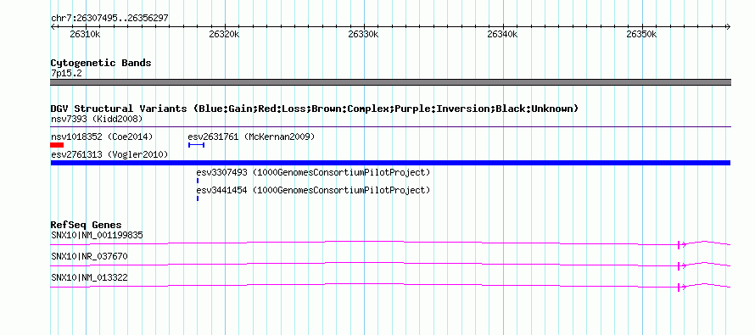755x335 pixels.
Task: Click the 26320k ruler tick label
Action: tap(225, 34)
